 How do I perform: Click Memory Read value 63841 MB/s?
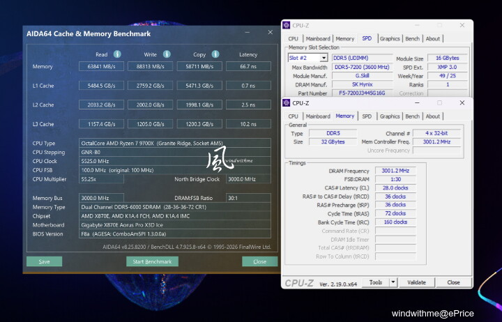pos(101,66)
